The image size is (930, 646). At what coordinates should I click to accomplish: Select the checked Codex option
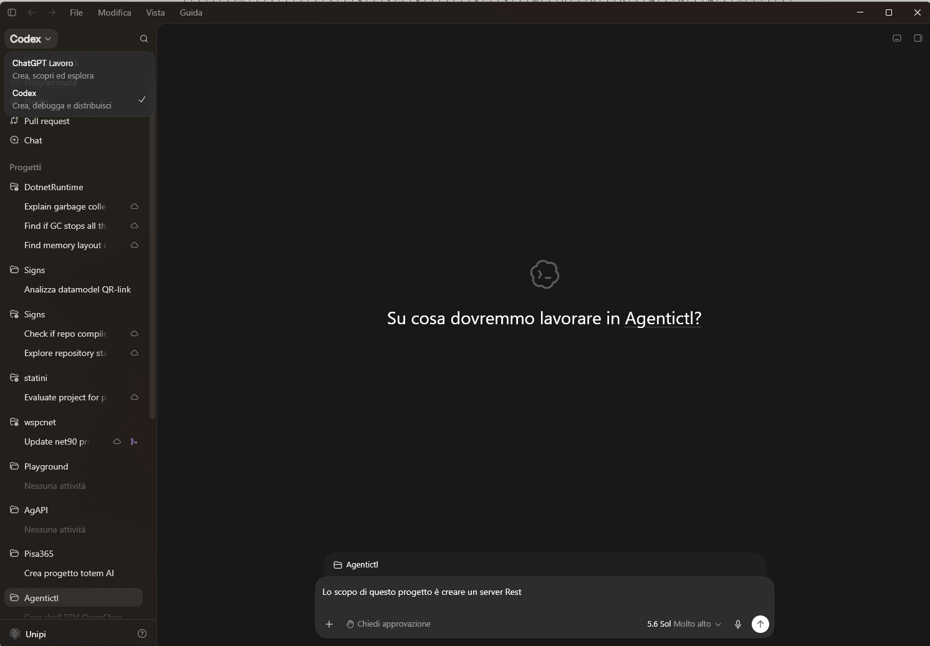(79, 99)
